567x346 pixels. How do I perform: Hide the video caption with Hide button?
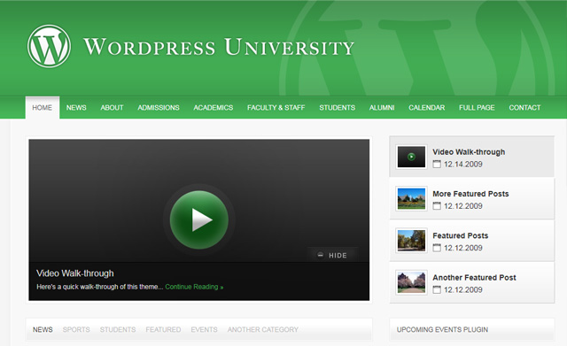pos(333,255)
